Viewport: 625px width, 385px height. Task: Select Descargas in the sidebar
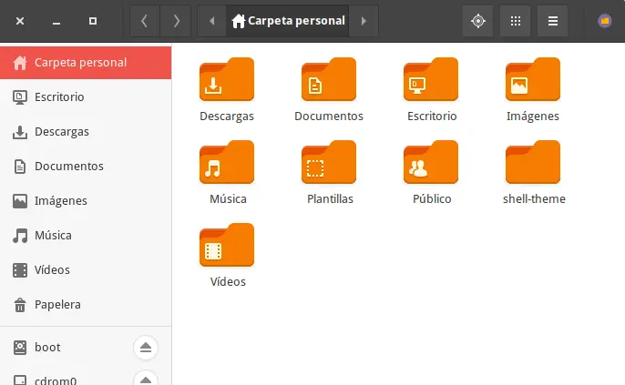pyautogui.click(x=86, y=132)
